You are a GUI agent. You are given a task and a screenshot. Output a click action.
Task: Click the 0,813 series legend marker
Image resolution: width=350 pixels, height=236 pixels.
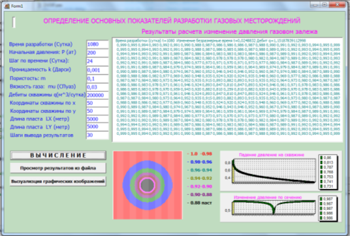point(321,162)
